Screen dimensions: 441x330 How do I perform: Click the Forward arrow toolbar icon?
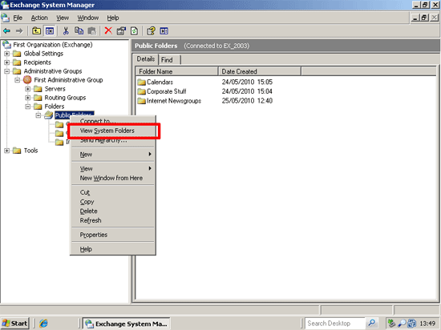pyautogui.click(x=19, y=31)
